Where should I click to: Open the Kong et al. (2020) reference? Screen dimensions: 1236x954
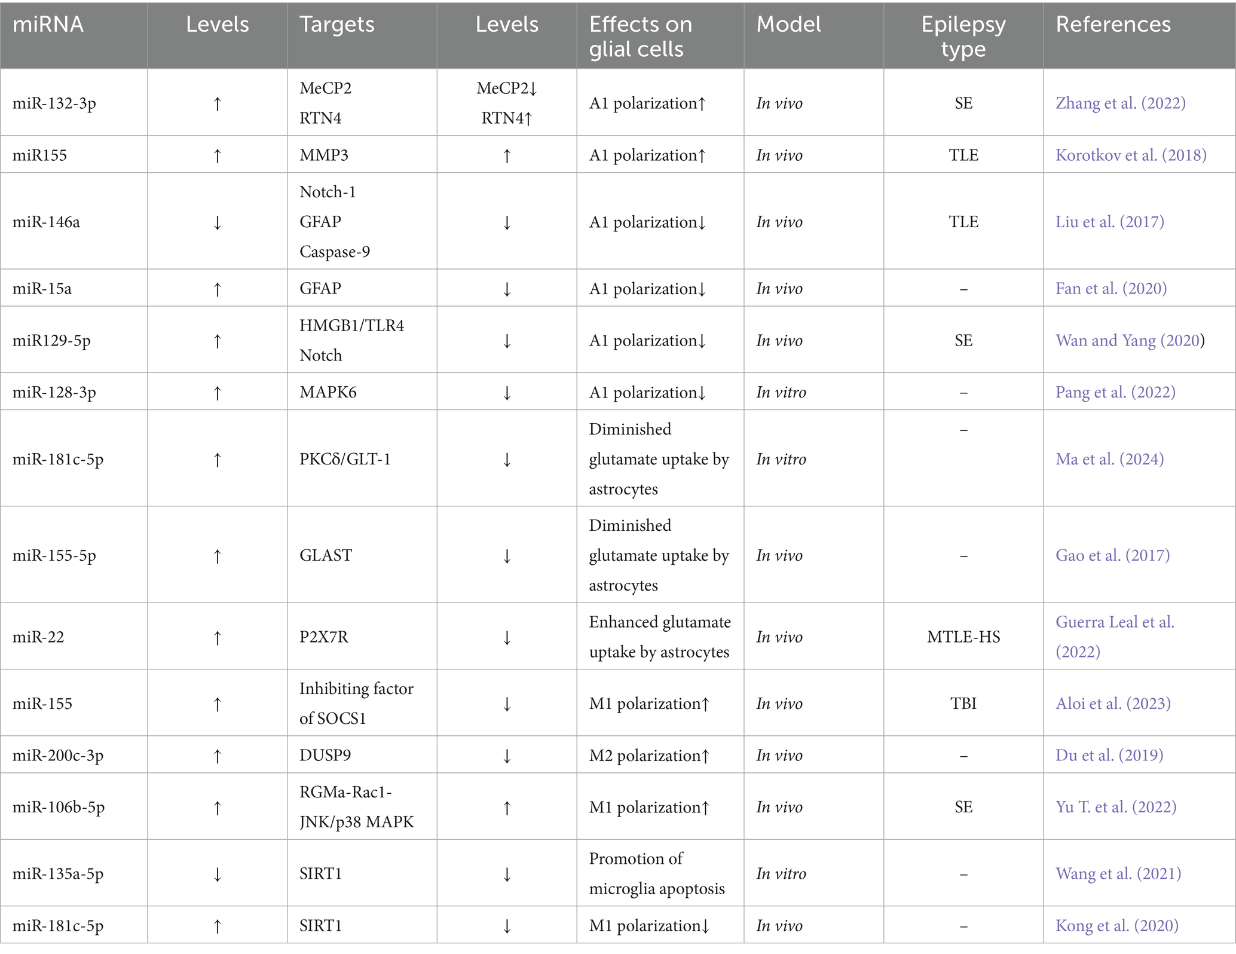(1117, 925)
